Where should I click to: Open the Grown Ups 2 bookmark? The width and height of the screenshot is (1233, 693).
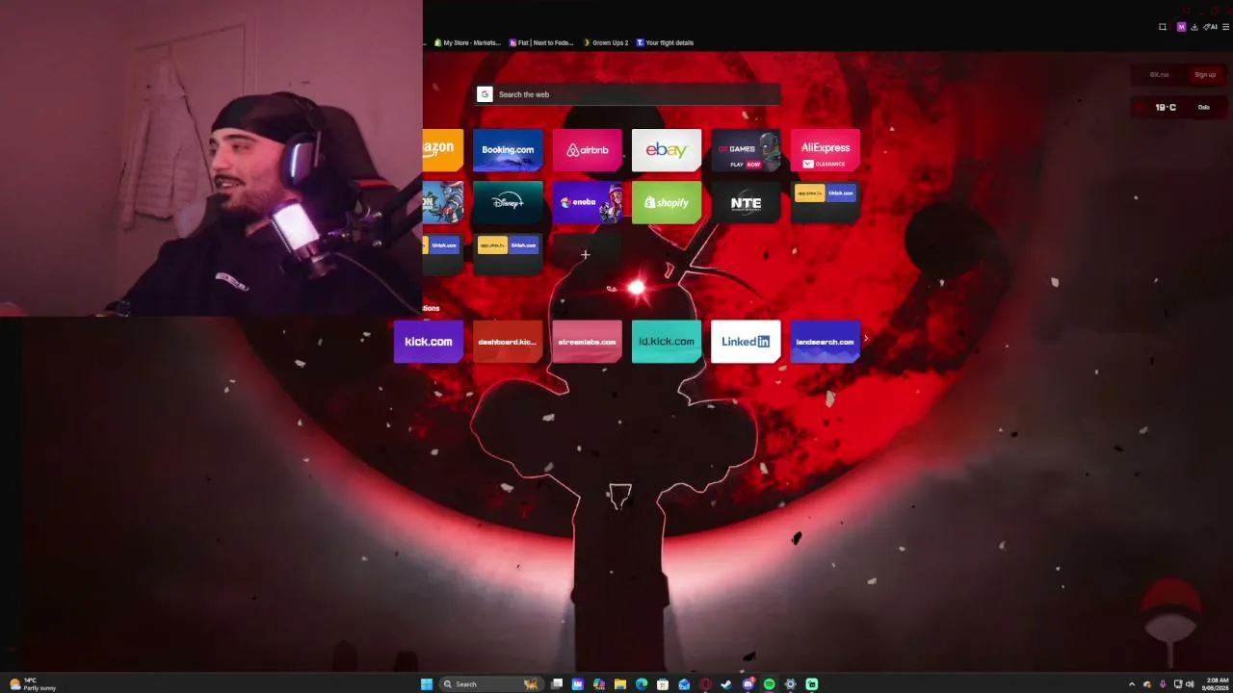[x=606, y=42]
